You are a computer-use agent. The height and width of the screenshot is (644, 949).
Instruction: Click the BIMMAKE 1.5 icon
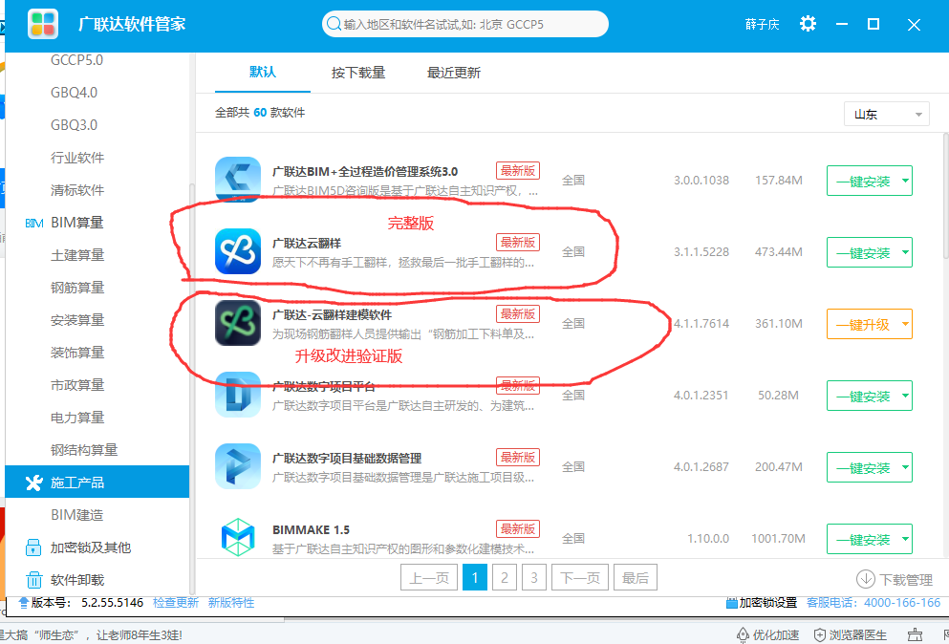tap(238, 538)
